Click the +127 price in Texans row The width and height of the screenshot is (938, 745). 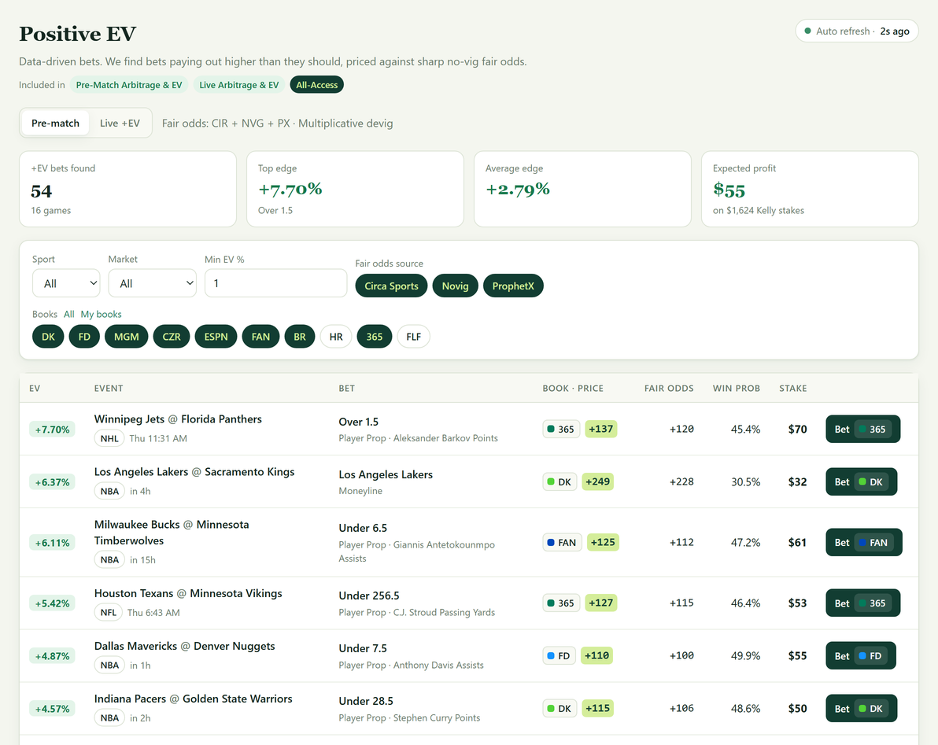[600, 603]
